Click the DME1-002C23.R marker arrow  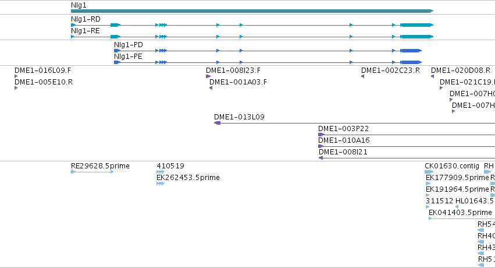click(362, 76)
